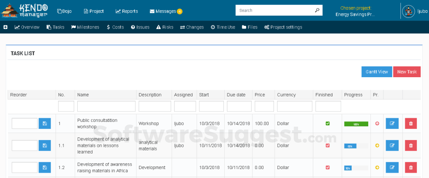Image resolution: width=429 pixels, height=178 pixels.
Task: Click the Start date filter field
Action: [211, 106]
